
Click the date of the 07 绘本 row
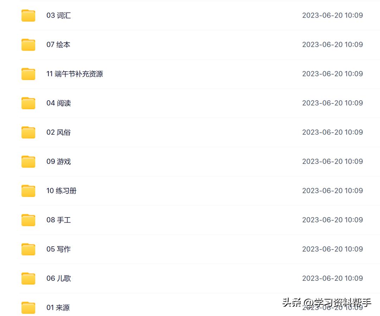tap(332, 45)
